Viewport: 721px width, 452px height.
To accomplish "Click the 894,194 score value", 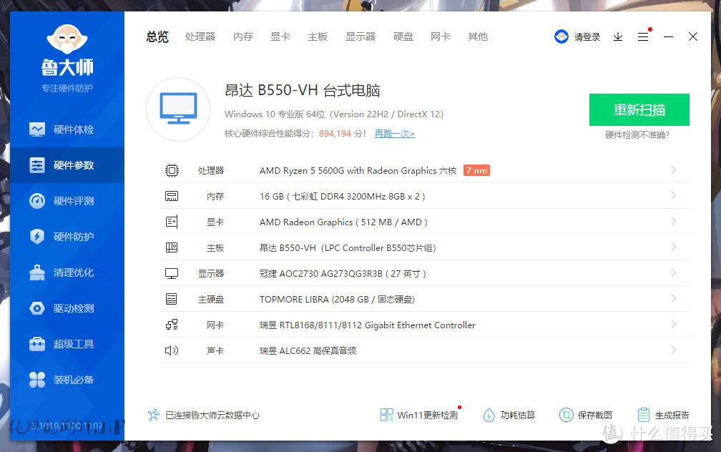I will click(335, 134).
